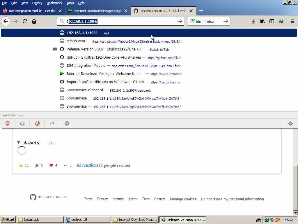Image resolution: width=298 pixels, height=224 pixels.
Task: Click the Windows Start button
Action: (8, 220)
